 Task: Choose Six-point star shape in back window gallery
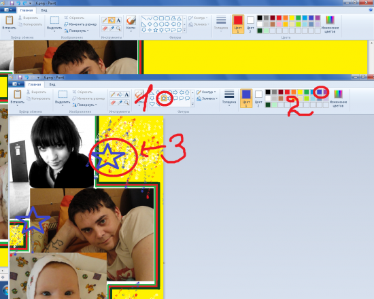[x=161, y=30]
